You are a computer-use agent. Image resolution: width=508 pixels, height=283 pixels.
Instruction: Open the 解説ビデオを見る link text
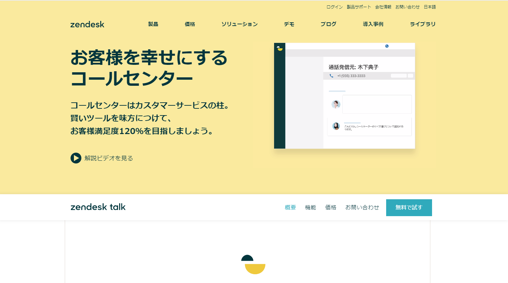[109, 158]
